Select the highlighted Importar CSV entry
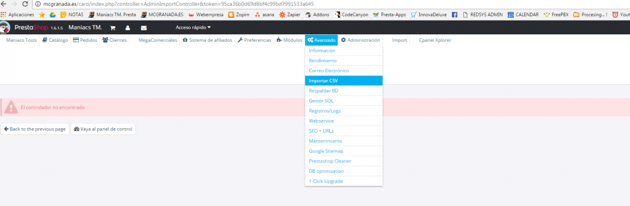 [x=344, y=81]
